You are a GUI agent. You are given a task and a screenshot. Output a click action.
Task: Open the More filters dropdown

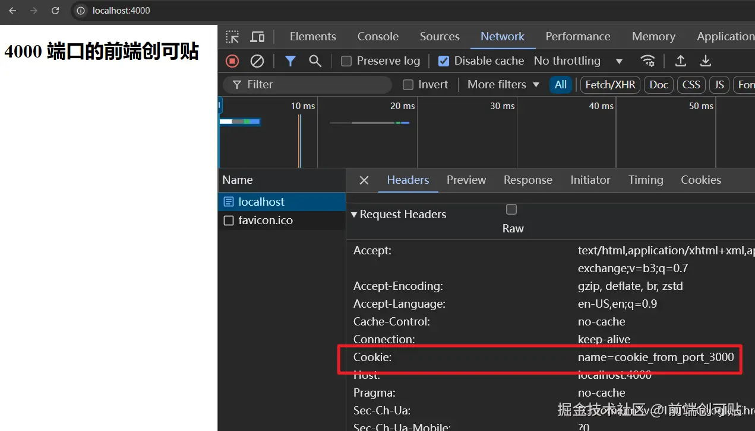(x=503, y=85)
